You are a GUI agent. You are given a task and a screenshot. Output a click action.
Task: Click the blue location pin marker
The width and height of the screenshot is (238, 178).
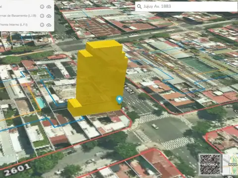click(x=119, y=100)
